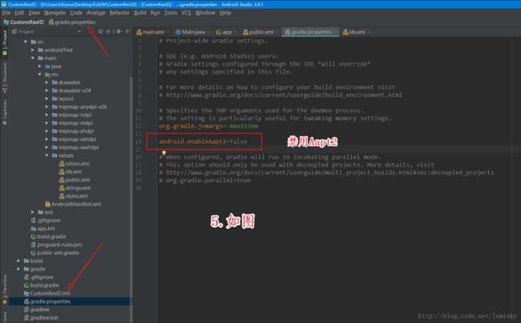This screenshot has width=521, height=323.
Task: Select styles.xml in the project tree
Action: pos(74,196)
